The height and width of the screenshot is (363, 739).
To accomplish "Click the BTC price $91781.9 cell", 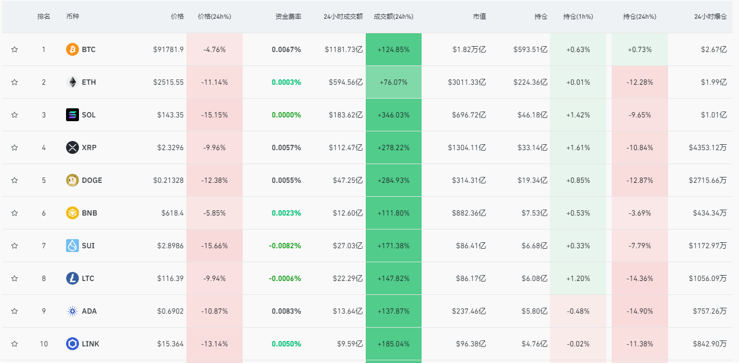I will (168, 49).
